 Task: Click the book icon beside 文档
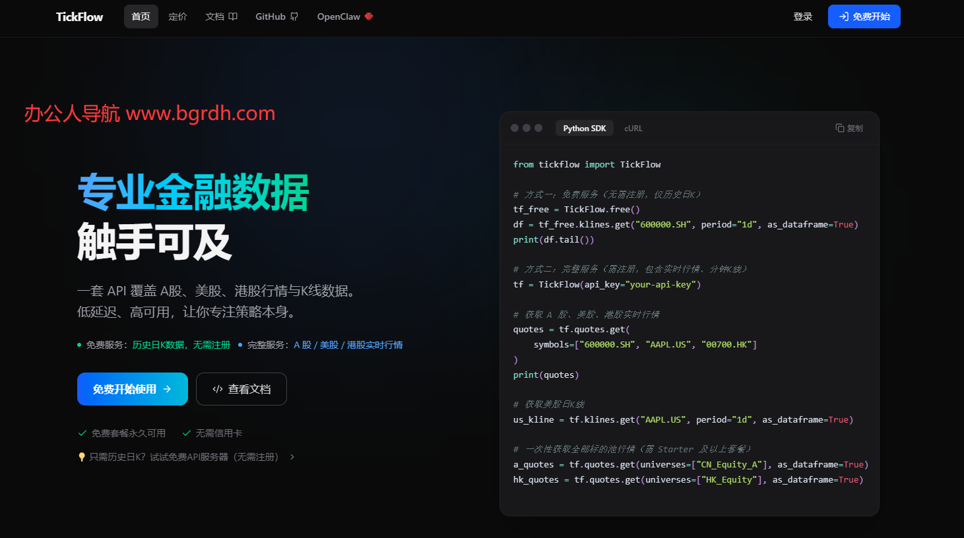click(x=233, y=16)
